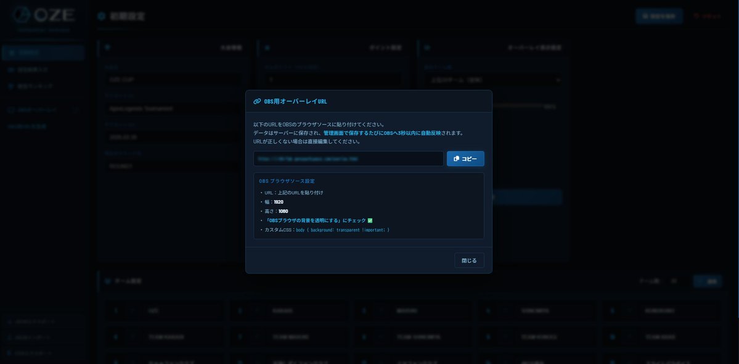Open the dimmed dropdown in the overlay settings card
The height and width of the screenshot is (364, 739).
click(494, 80)
